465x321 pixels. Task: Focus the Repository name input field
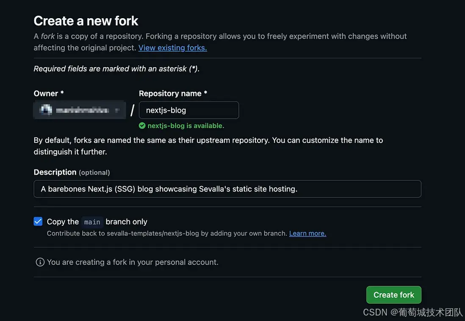pos(189,110)
